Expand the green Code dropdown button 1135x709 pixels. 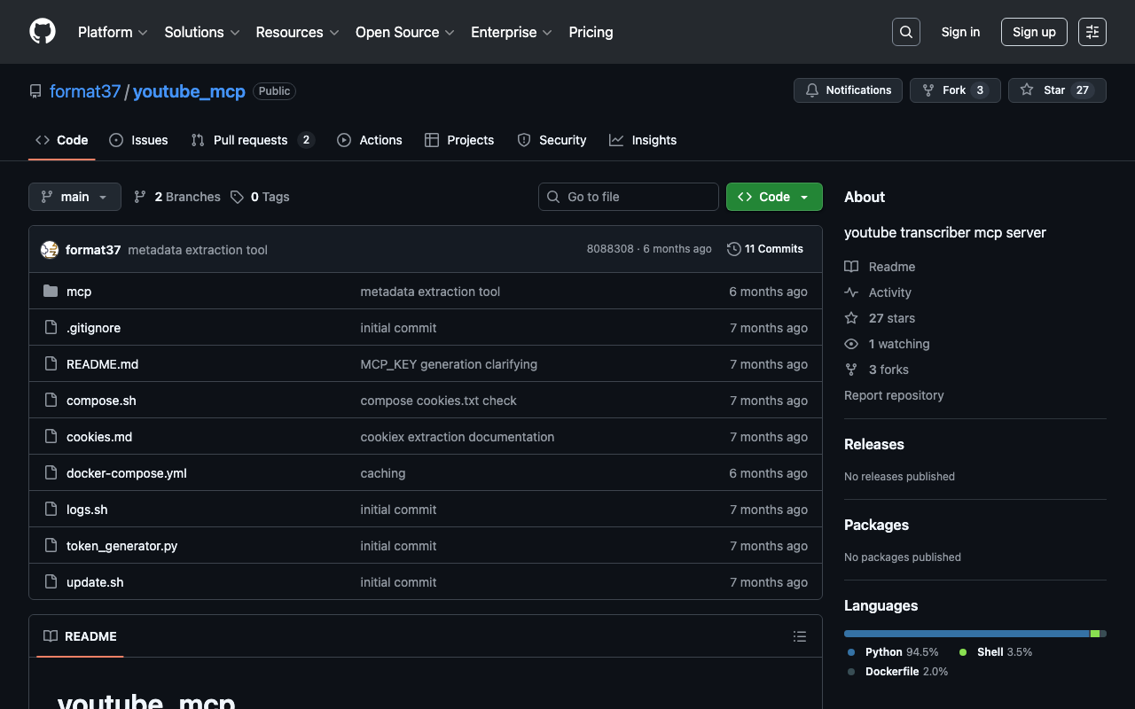click(773, 197)
